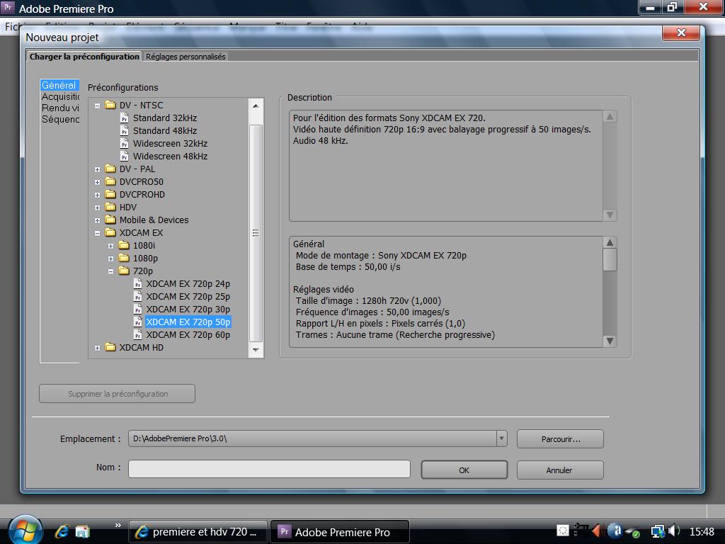This screenshot has height=544, width=725.
Task: Click the Adobe Premiere Pro taskbar button
Action: click(x=340, y=532)
